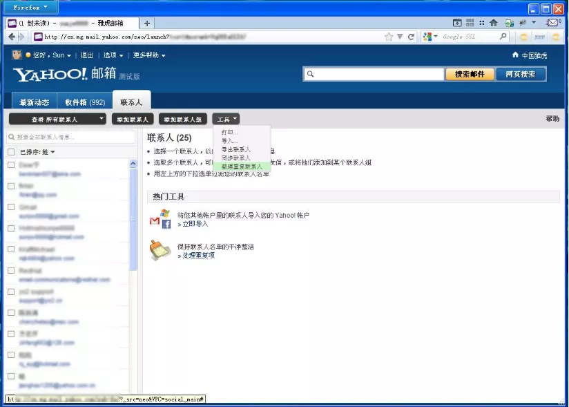Open the Firefox menu dropdown

pyautogui.click(x=30, y=8)
